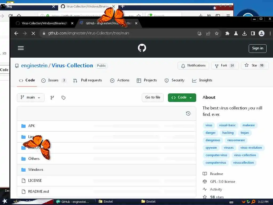Click the Notifications bell icon
This screenshot has width=273, height=205.
pyautogui.click(x=183, y=66)
